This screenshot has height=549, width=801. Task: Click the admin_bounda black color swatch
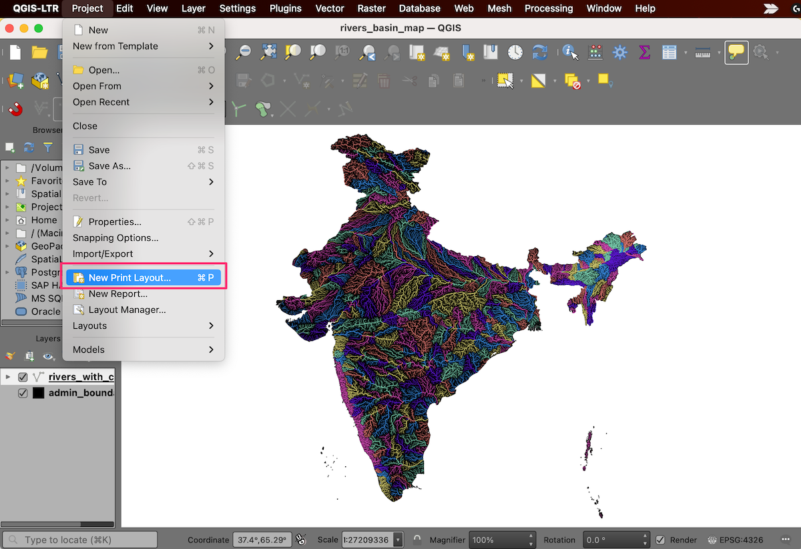click(38, 393)
